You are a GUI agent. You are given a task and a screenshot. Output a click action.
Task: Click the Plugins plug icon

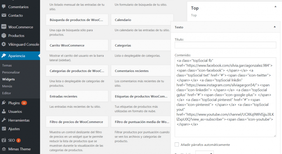tap(4, 103)
